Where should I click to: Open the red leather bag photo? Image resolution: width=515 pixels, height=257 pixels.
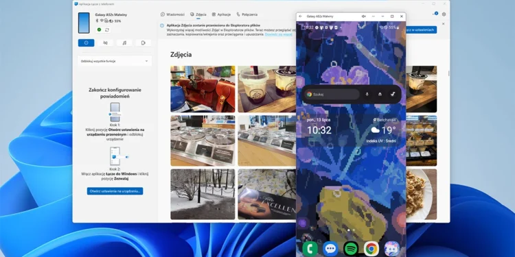pyautogui.click(x=203, y=89)
